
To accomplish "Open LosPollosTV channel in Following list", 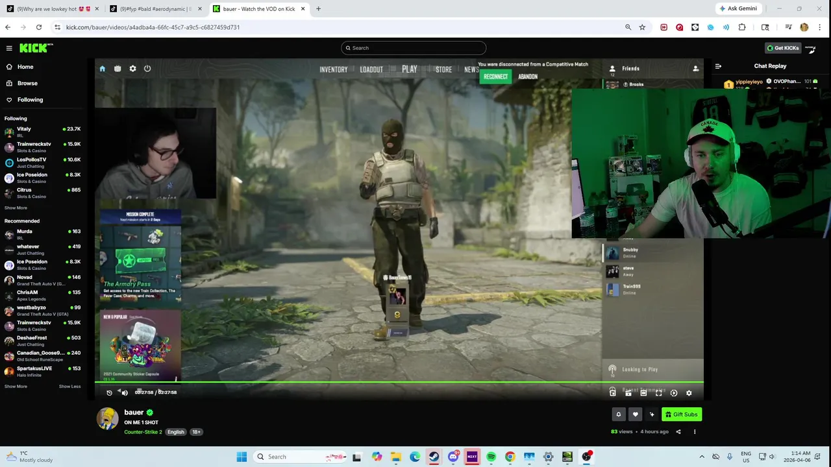I will pyautogui.click(x=42, y=162).
